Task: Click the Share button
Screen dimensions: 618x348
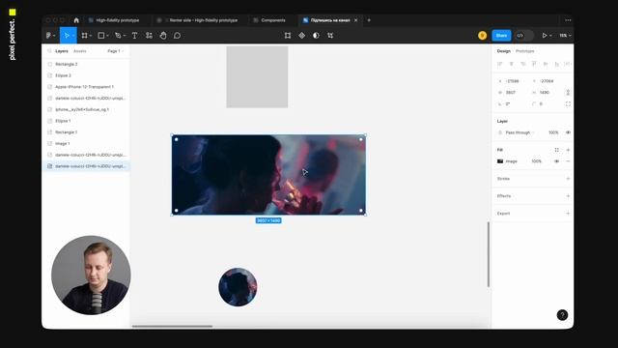Action: coord(501,36)
